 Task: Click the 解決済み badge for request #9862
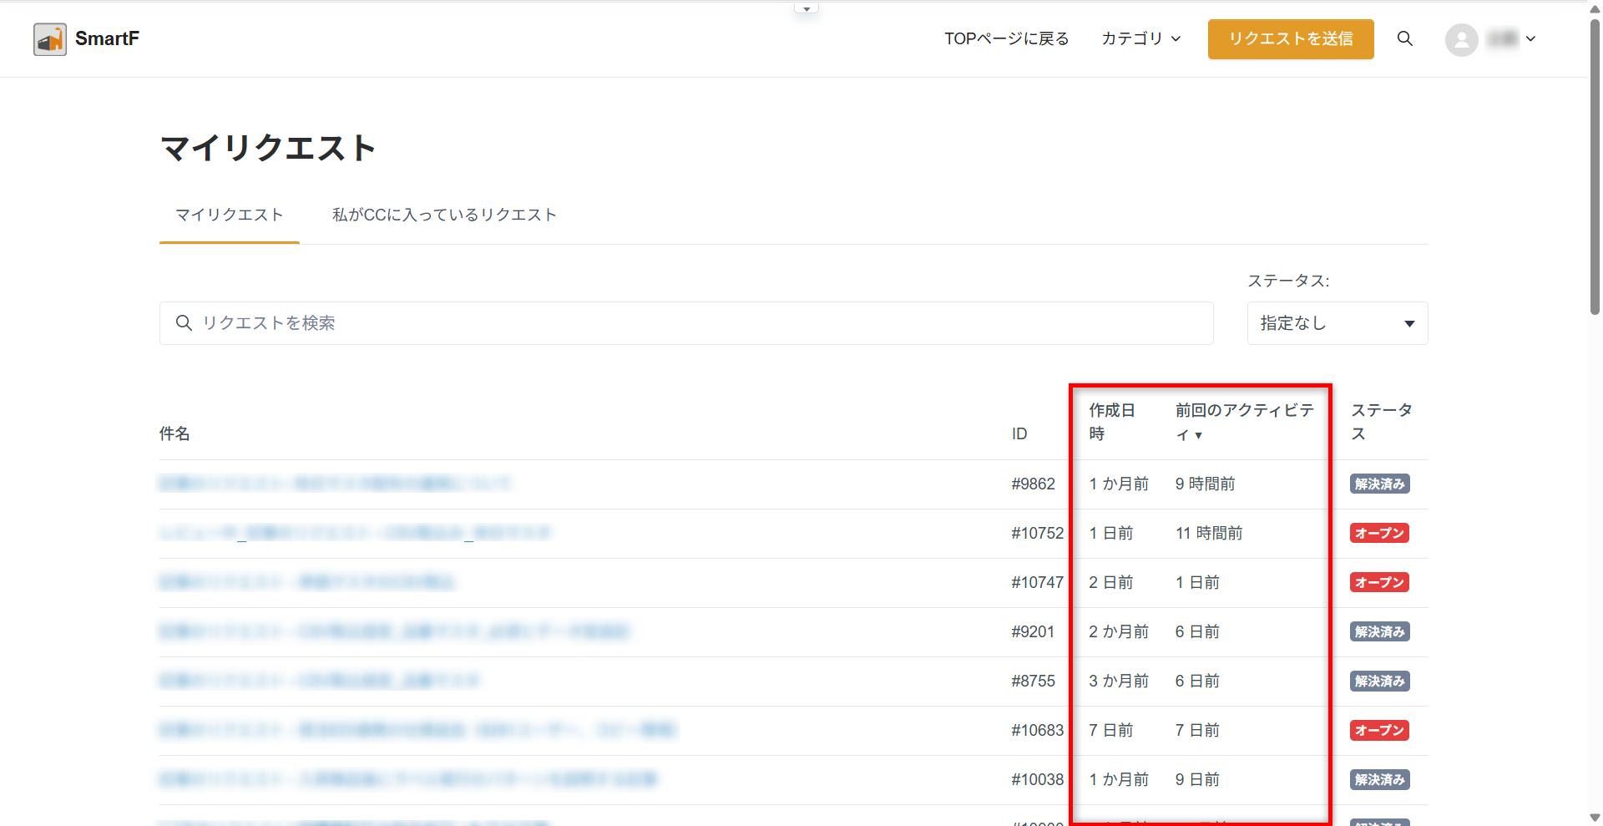(1379, 484)
